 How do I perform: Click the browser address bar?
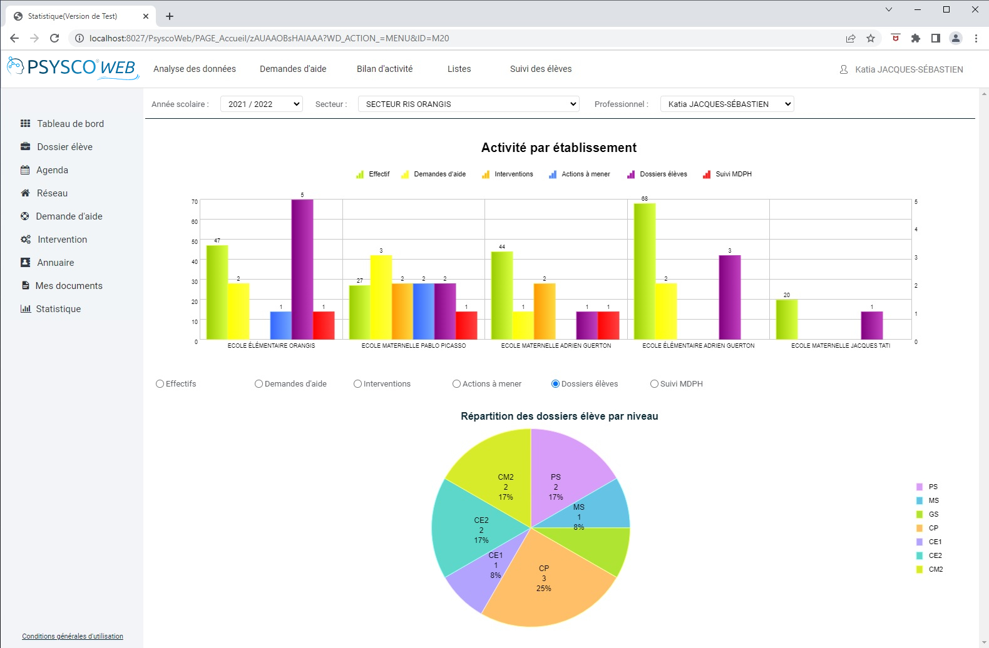[438, 38]
